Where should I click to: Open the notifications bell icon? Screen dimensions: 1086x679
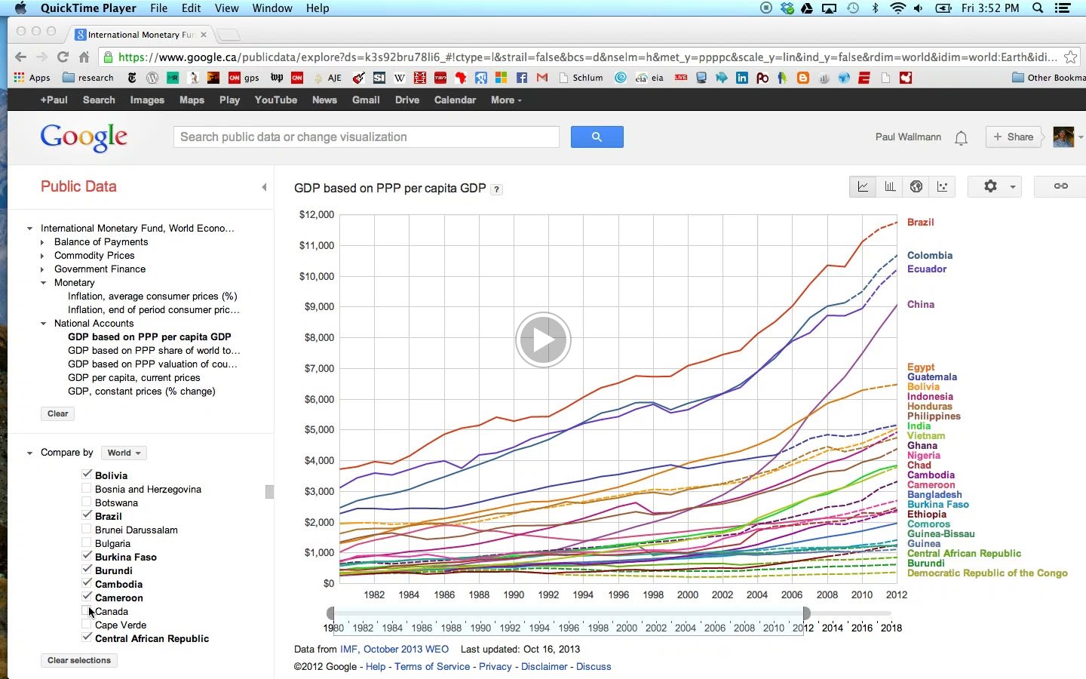[961, 137]
